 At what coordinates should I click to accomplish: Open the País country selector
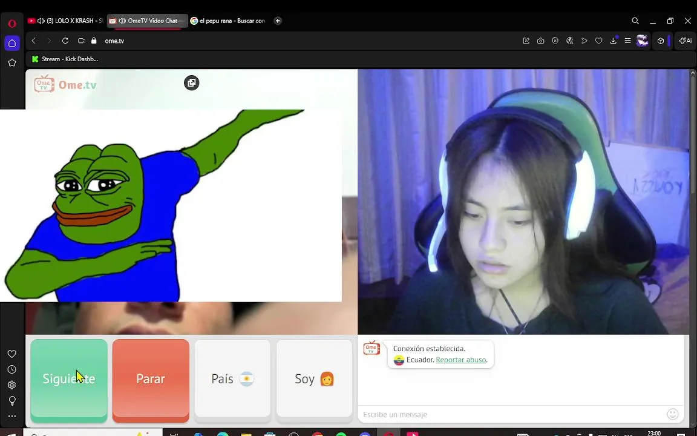232,379
